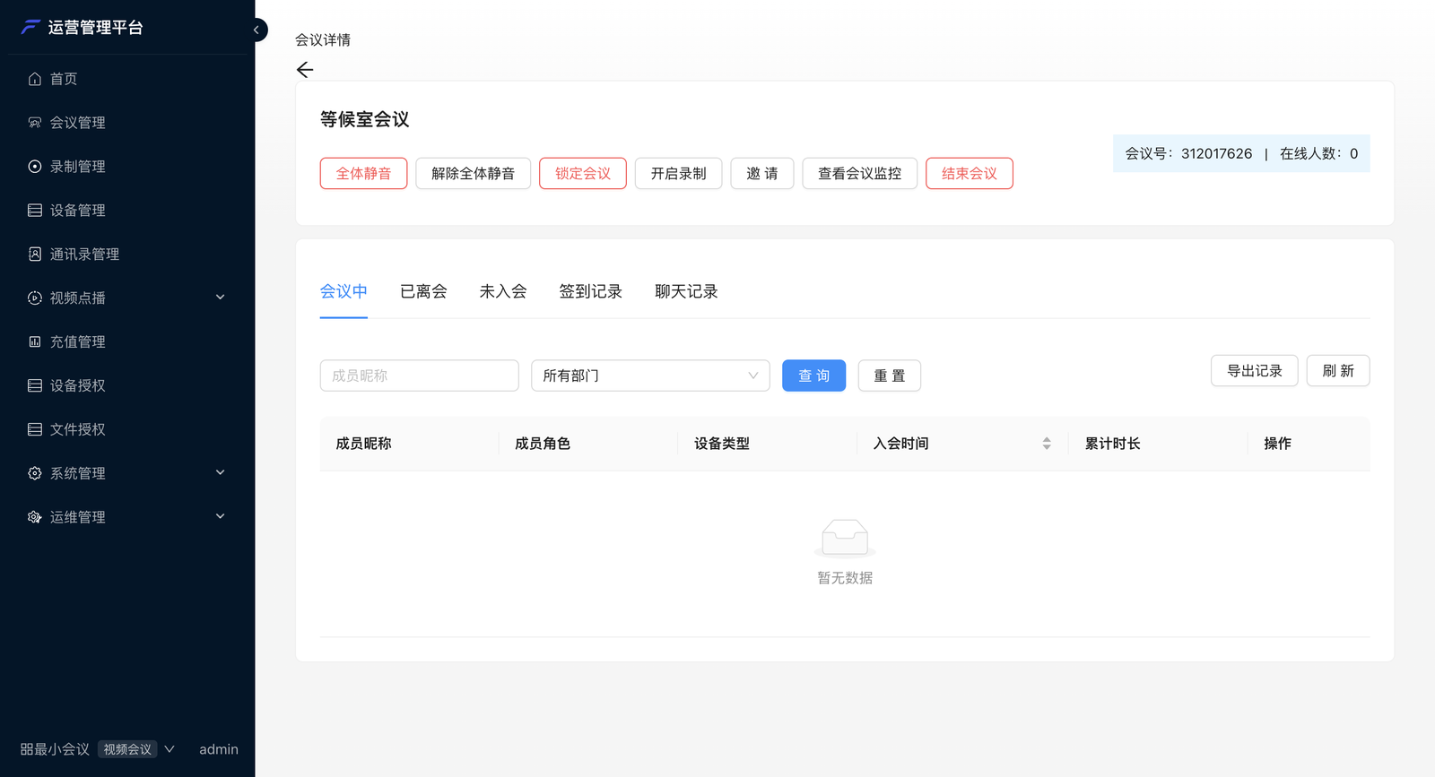Click the grid icon beside 最小会议
1435x777 pixels.
tap(27, 749)
